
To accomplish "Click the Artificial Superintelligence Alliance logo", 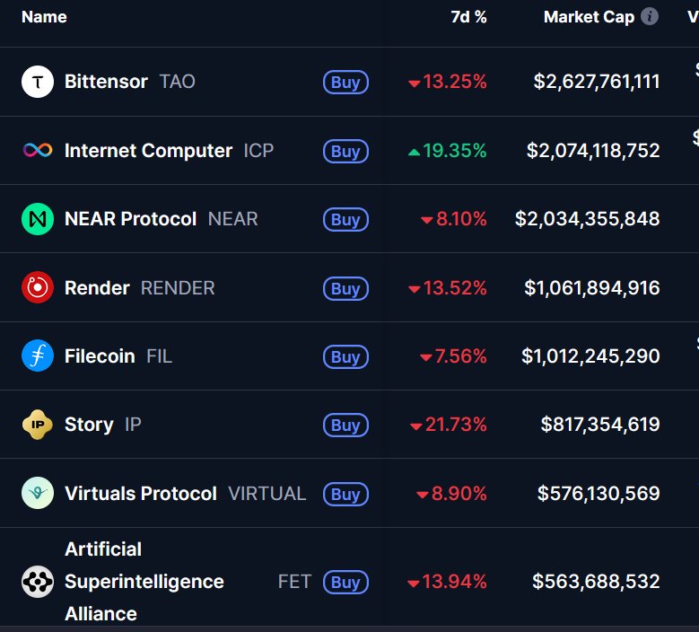I will click(x=37, y=582).
